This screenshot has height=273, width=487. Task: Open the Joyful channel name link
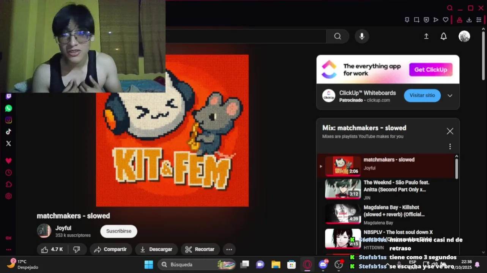pyautogui.click(x=63, y=228)
